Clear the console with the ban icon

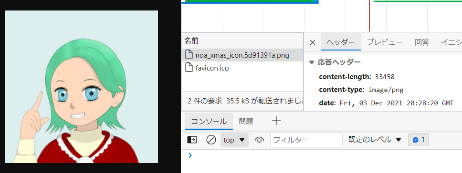coord(211,140)
